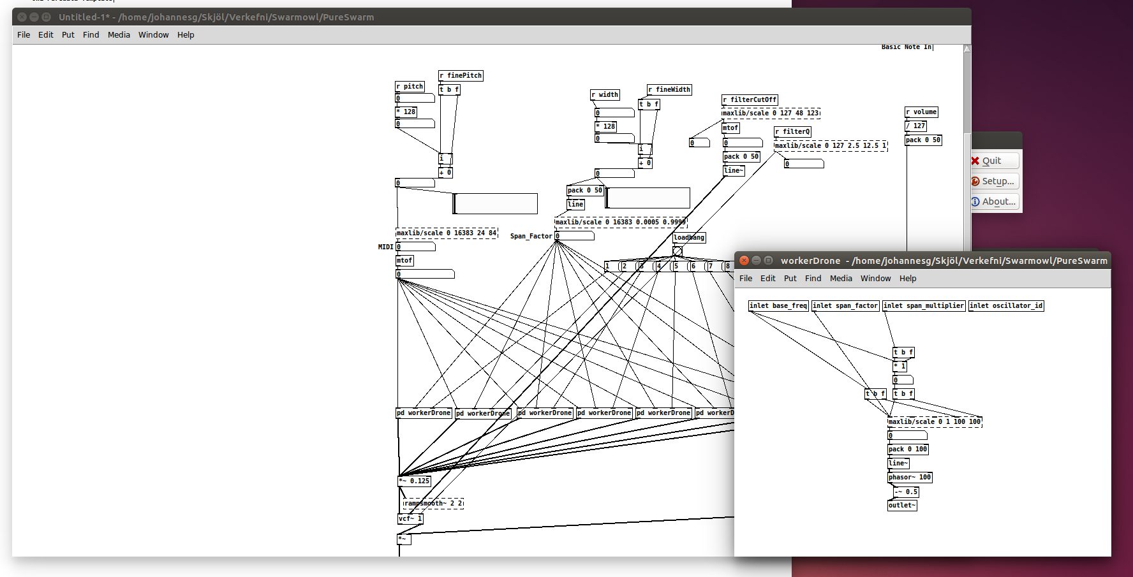Screen dimensions: 1133x577
Task: Click the bang button under loadbang
Action: pos(678,251)
